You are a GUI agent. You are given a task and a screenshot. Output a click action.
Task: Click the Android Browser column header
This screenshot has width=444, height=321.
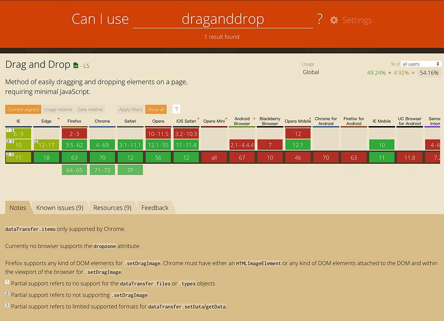[x=242, y=121]
